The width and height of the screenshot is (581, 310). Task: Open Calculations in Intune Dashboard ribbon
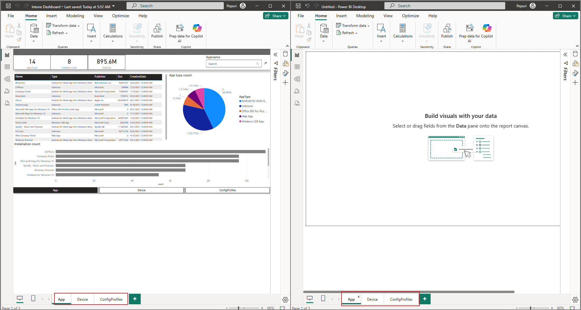pos(113,33)
